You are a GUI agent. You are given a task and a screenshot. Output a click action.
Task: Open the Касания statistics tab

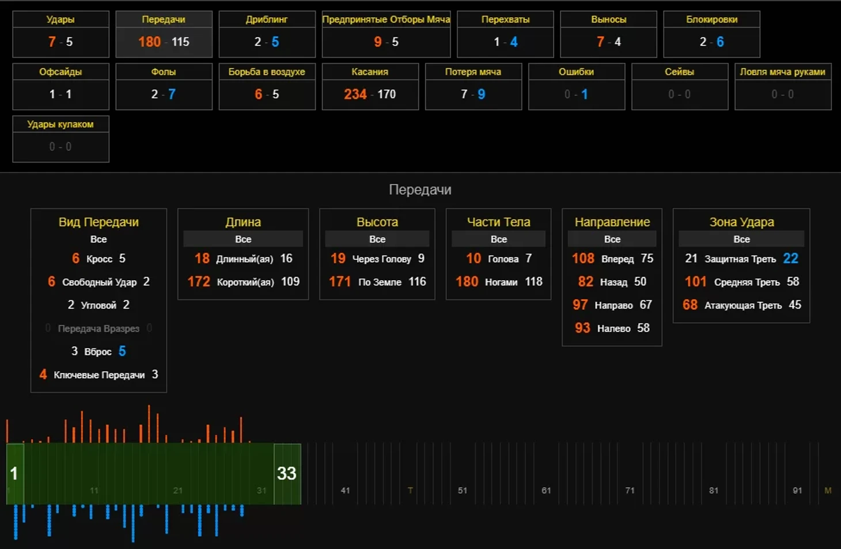370,86
